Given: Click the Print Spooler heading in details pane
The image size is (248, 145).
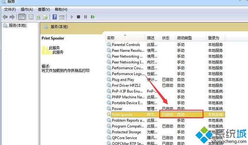Looking at the screenshot, I should pos(53,38).
